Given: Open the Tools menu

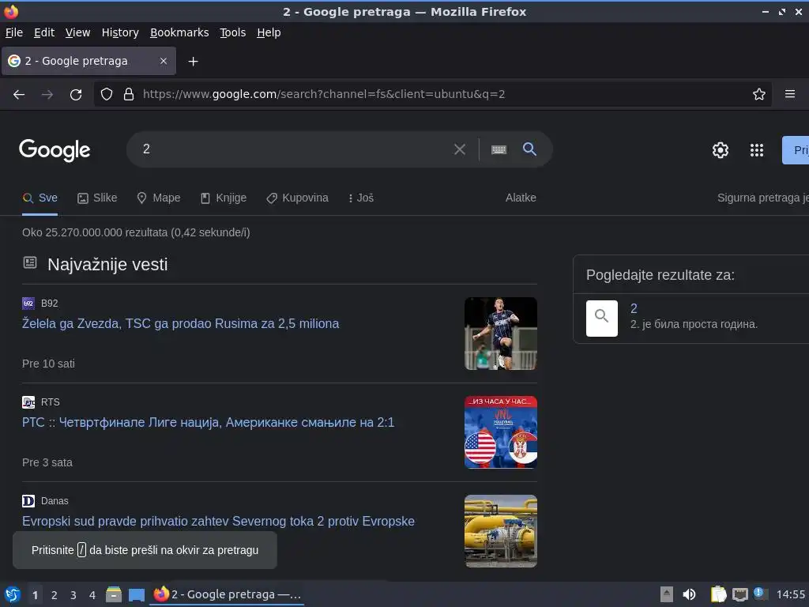Looking at the screenshot, I should point(233,32).
